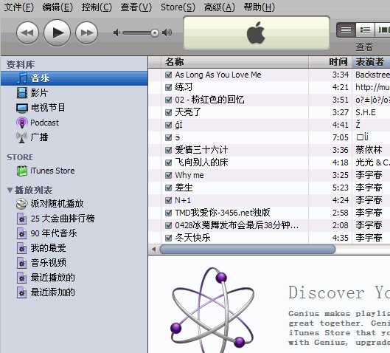Start playback with the Play button
The height and width of the screenshot is (353, 390).
tap(58, 33)
